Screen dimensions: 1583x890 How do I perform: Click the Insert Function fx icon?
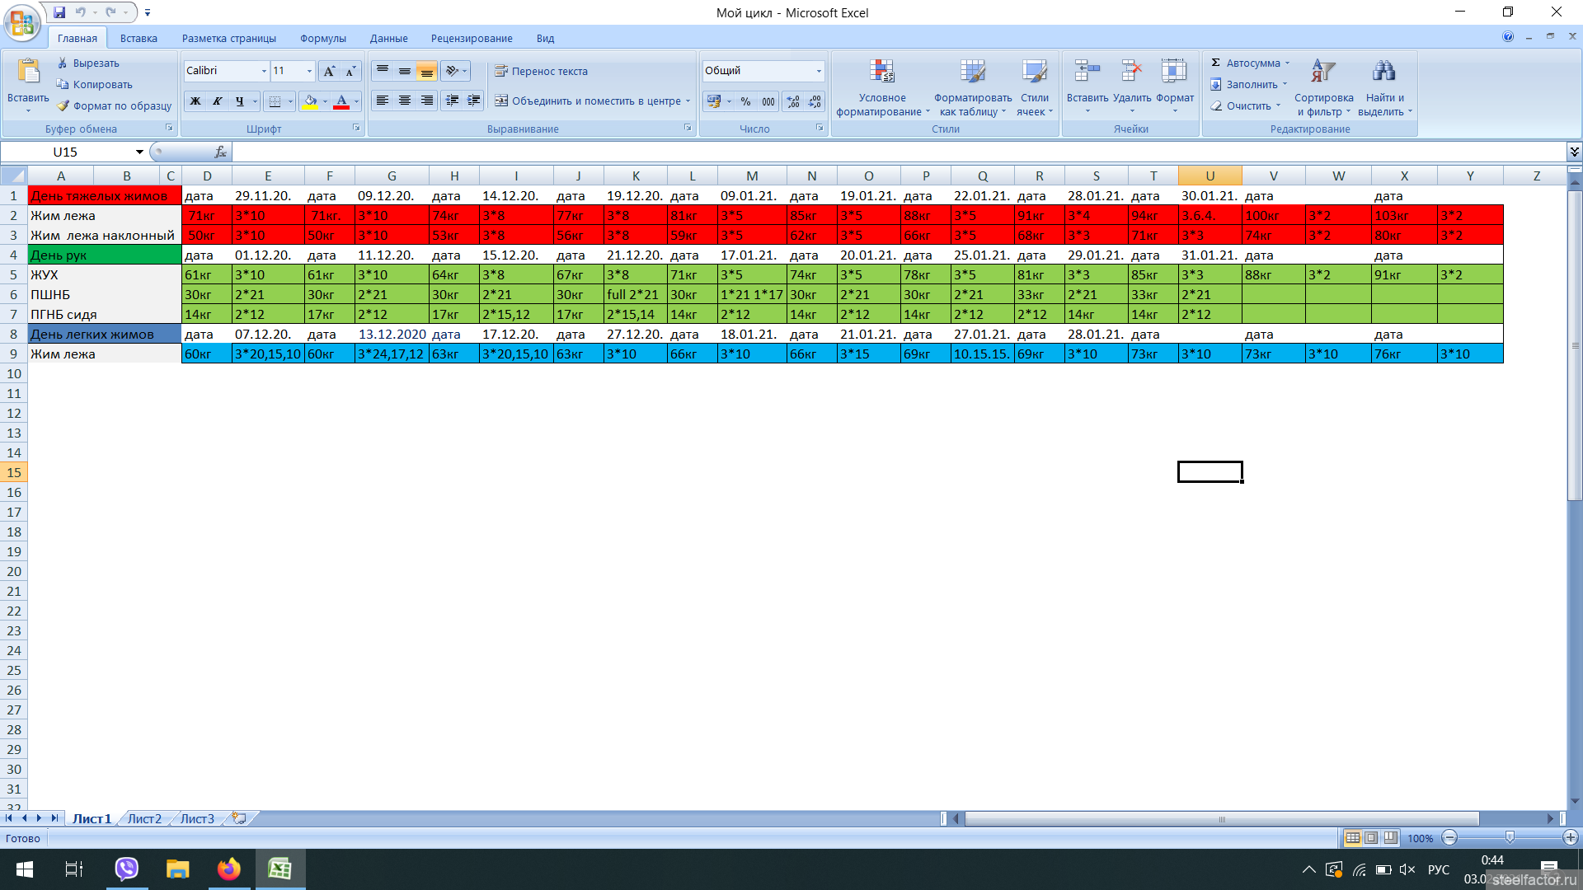220,152
